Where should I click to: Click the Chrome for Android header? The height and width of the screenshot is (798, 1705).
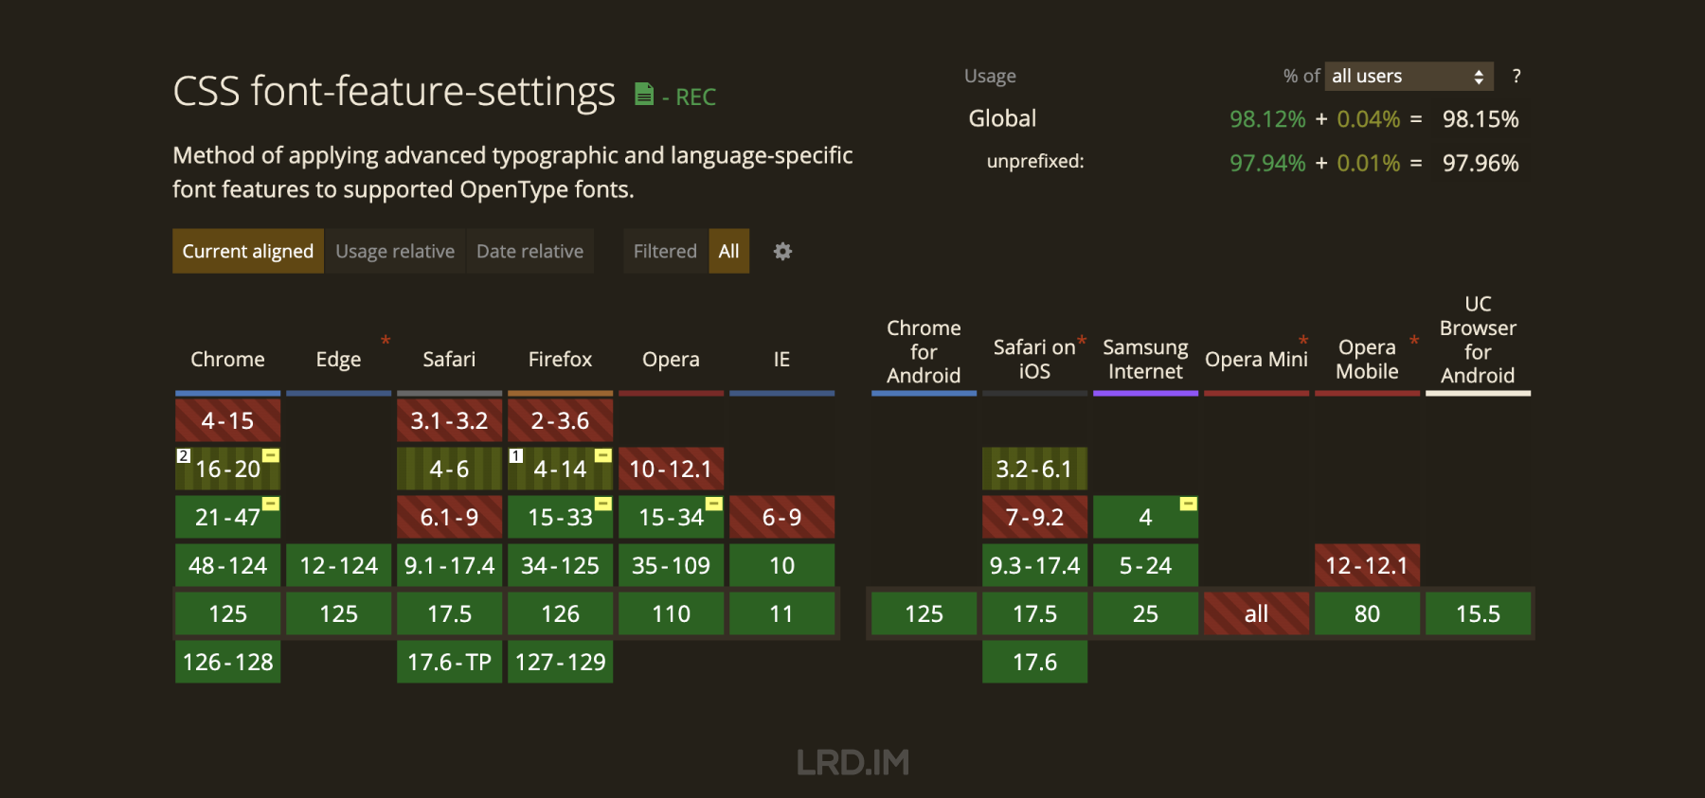pos(924,352)
